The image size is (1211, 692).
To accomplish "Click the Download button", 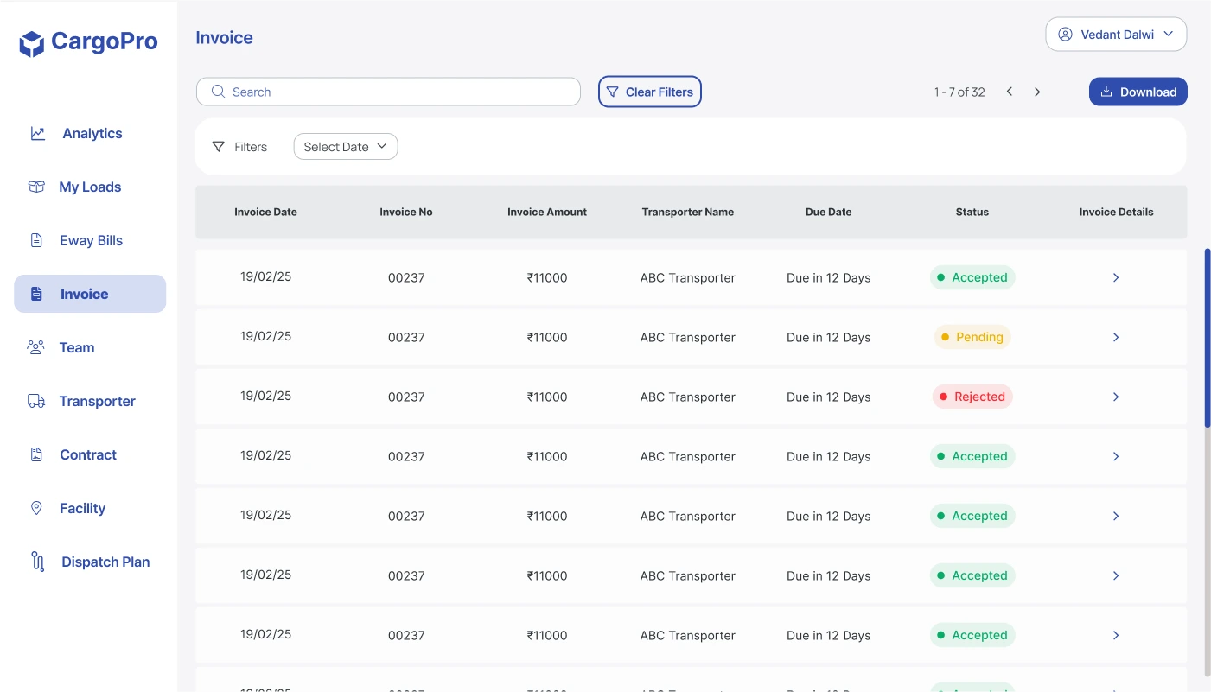I will (x=1138, y=92).
